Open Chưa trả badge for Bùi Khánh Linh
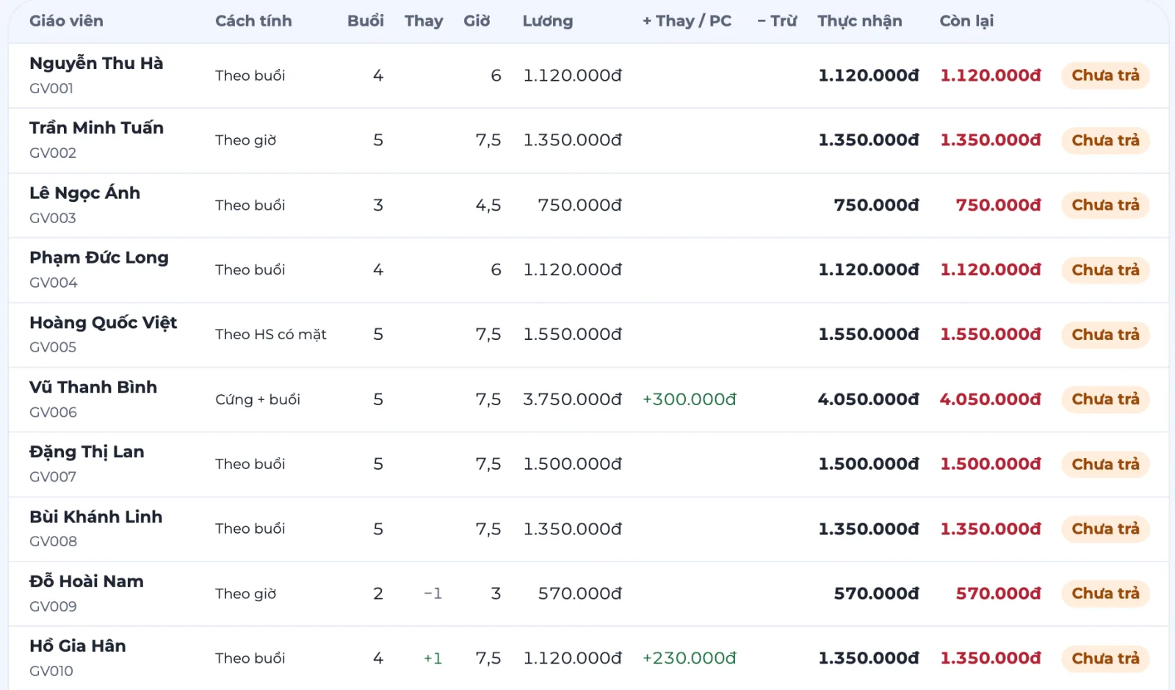This screenshot has width=1175, height=690. point(1105,529)
